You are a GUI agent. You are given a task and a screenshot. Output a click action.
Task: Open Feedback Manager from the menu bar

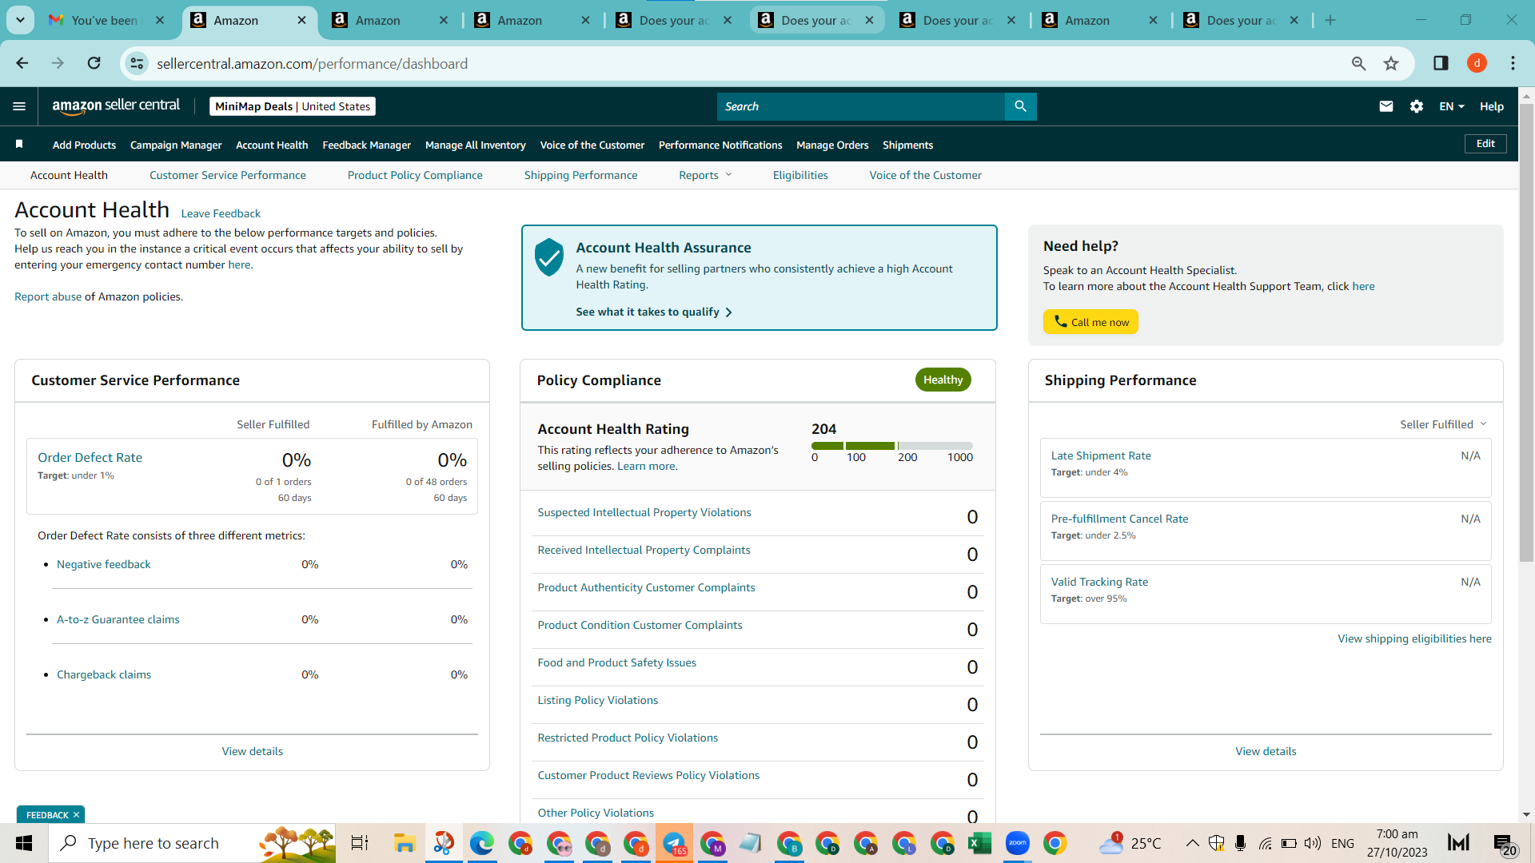(x=366, y=145)
